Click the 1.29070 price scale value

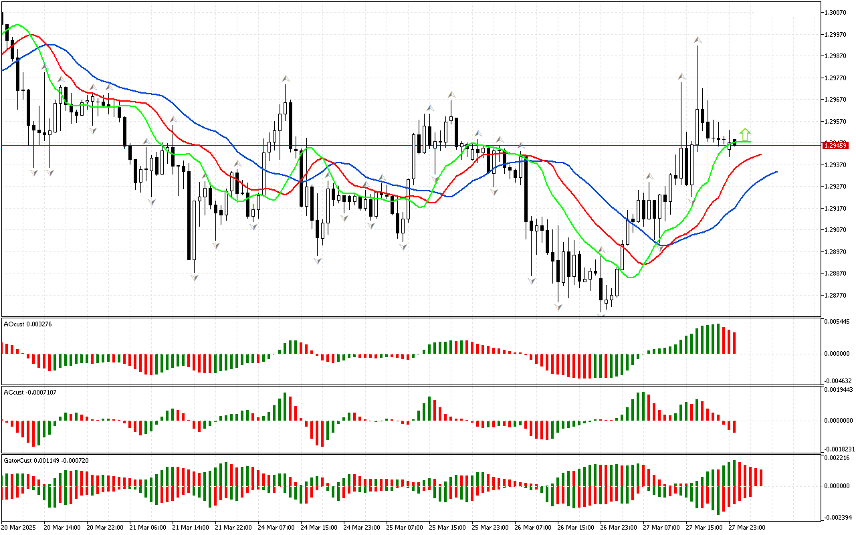pyautogui.click(x=836, y=230)
